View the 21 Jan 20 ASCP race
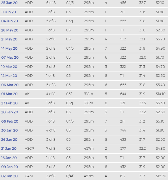The image size is (168, 180). click(x=9, y=149)
